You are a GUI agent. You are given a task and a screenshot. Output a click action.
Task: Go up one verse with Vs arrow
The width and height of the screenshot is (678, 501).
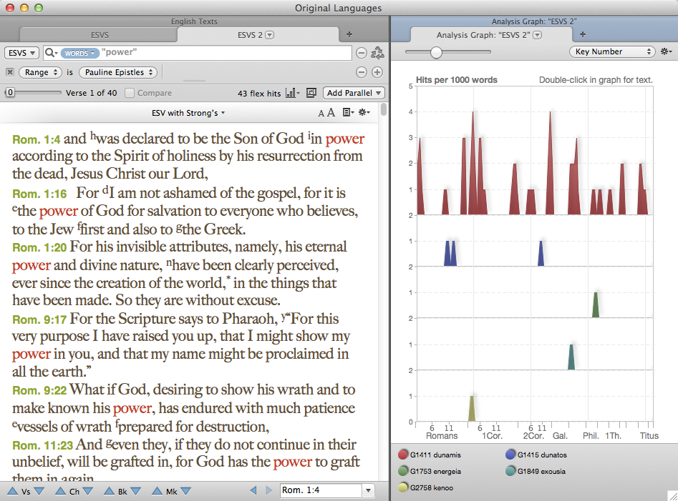tap(13, 491)
